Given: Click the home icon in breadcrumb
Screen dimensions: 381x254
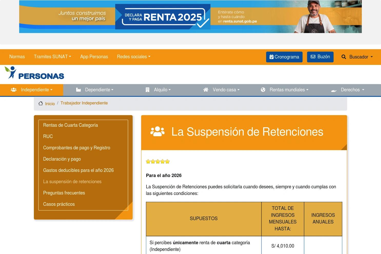Looking at the screenshot, I should point(41,103).
